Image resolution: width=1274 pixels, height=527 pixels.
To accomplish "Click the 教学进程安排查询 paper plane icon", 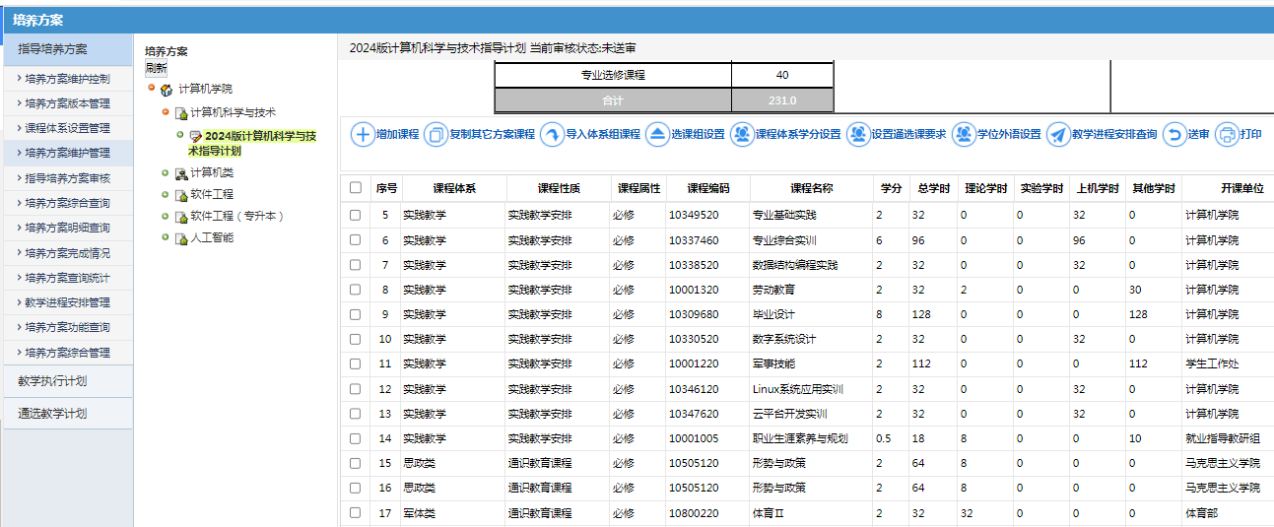I will tap(1058, 134).
